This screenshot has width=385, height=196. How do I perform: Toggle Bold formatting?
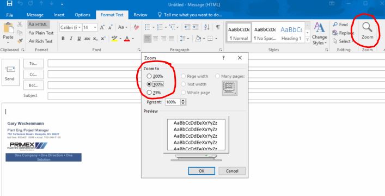(63, 39)
